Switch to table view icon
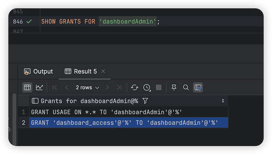Screen dimensions: 272x154 pos(27,87)
